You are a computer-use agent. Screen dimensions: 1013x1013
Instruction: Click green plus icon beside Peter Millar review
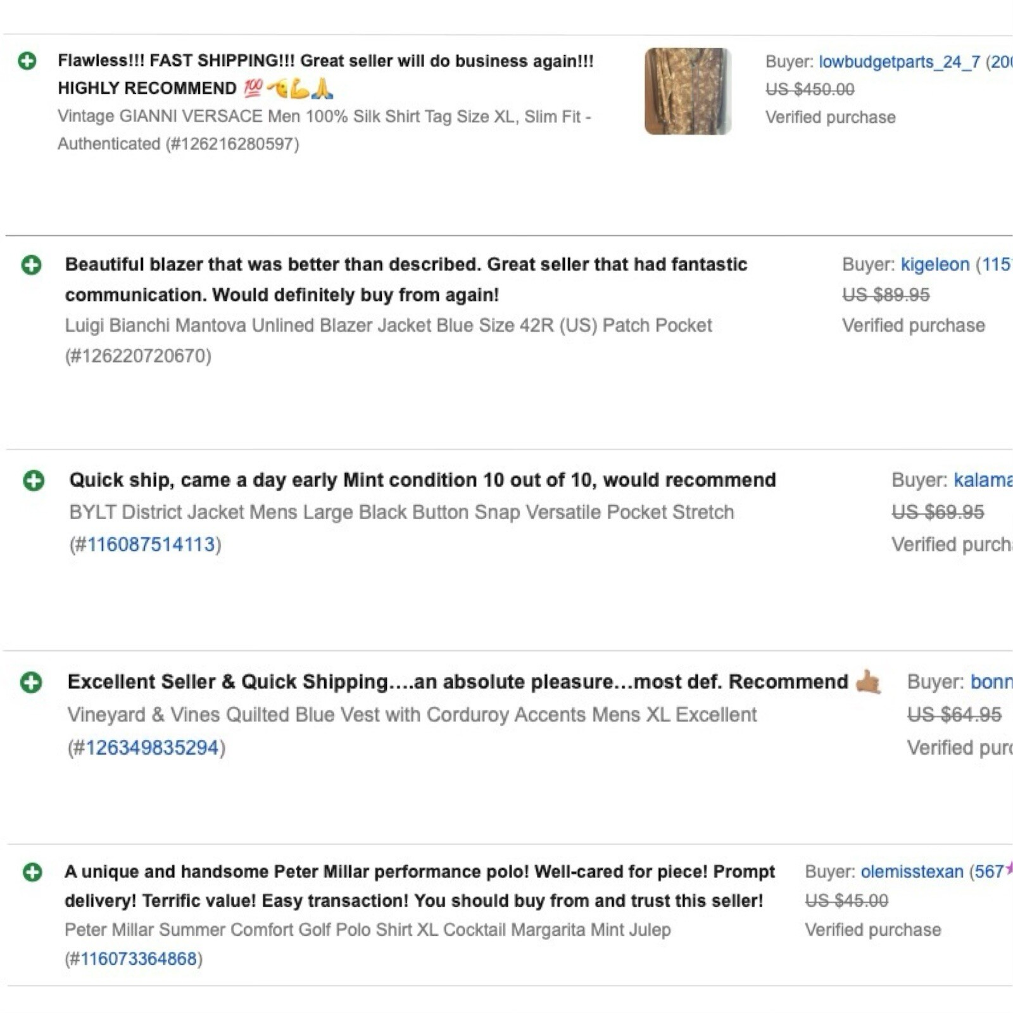[x=32, y=872]
